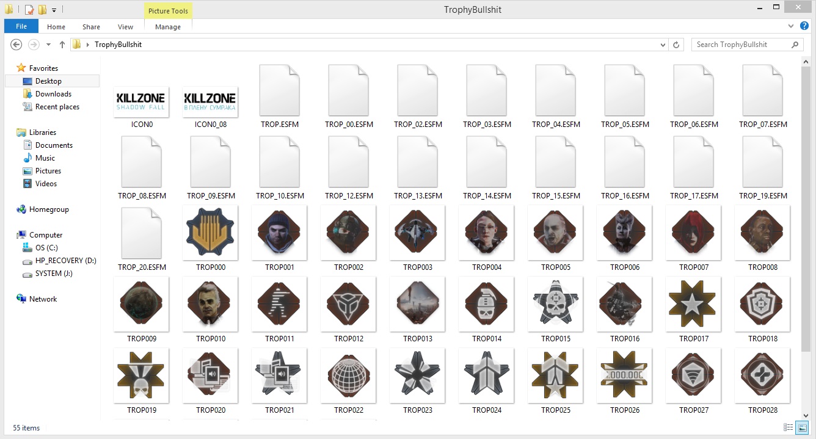Select the TROP_20.ESFM file
816x439 pixels.
(142, 233)
